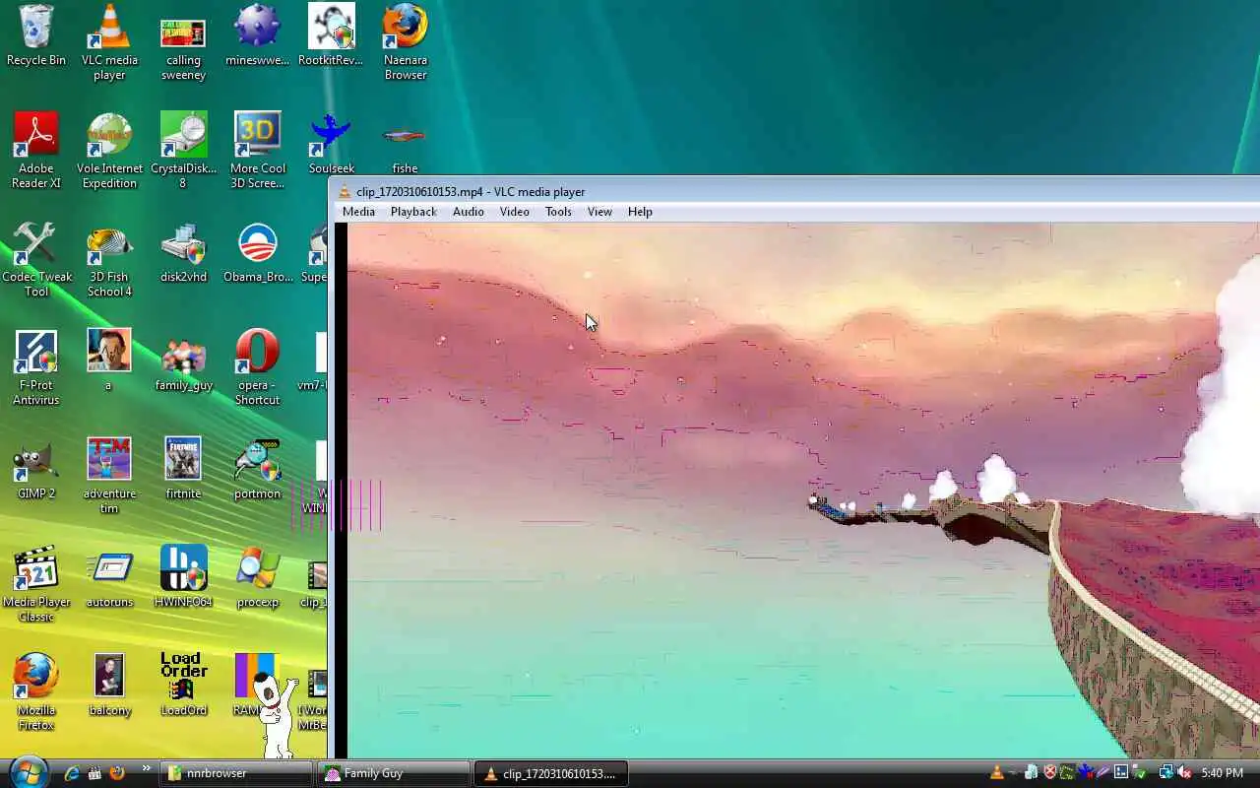Launch GIMP 2 desktop shortcut
The image size is (1260, 788).
(36, 470)
